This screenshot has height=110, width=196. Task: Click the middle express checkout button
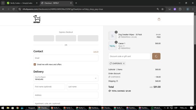tap(66, 38)
